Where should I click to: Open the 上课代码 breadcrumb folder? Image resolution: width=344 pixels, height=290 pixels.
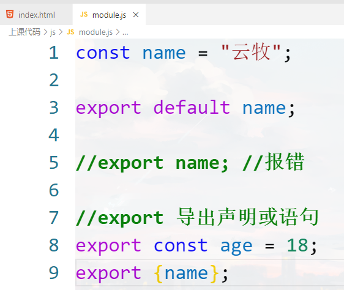coord(24,32)
